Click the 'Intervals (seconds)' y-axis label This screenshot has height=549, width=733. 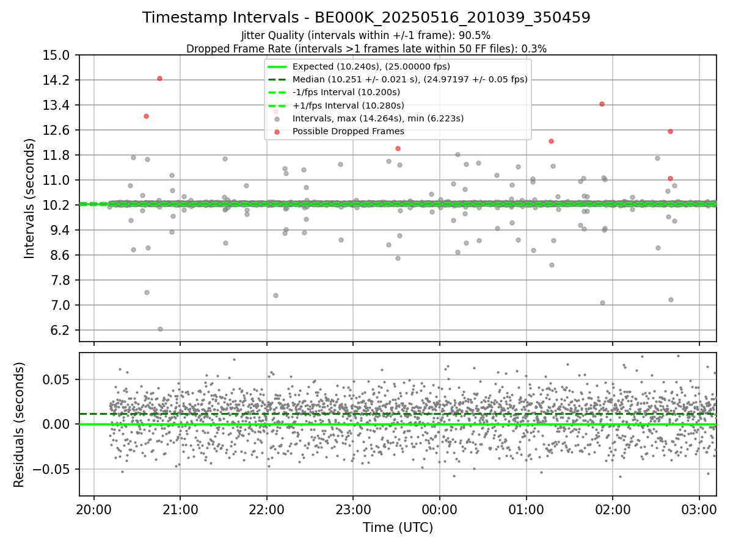(x=29, y=198)
